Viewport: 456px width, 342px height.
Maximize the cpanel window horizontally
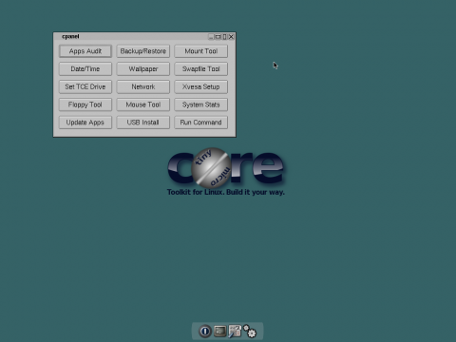point(218,37)
